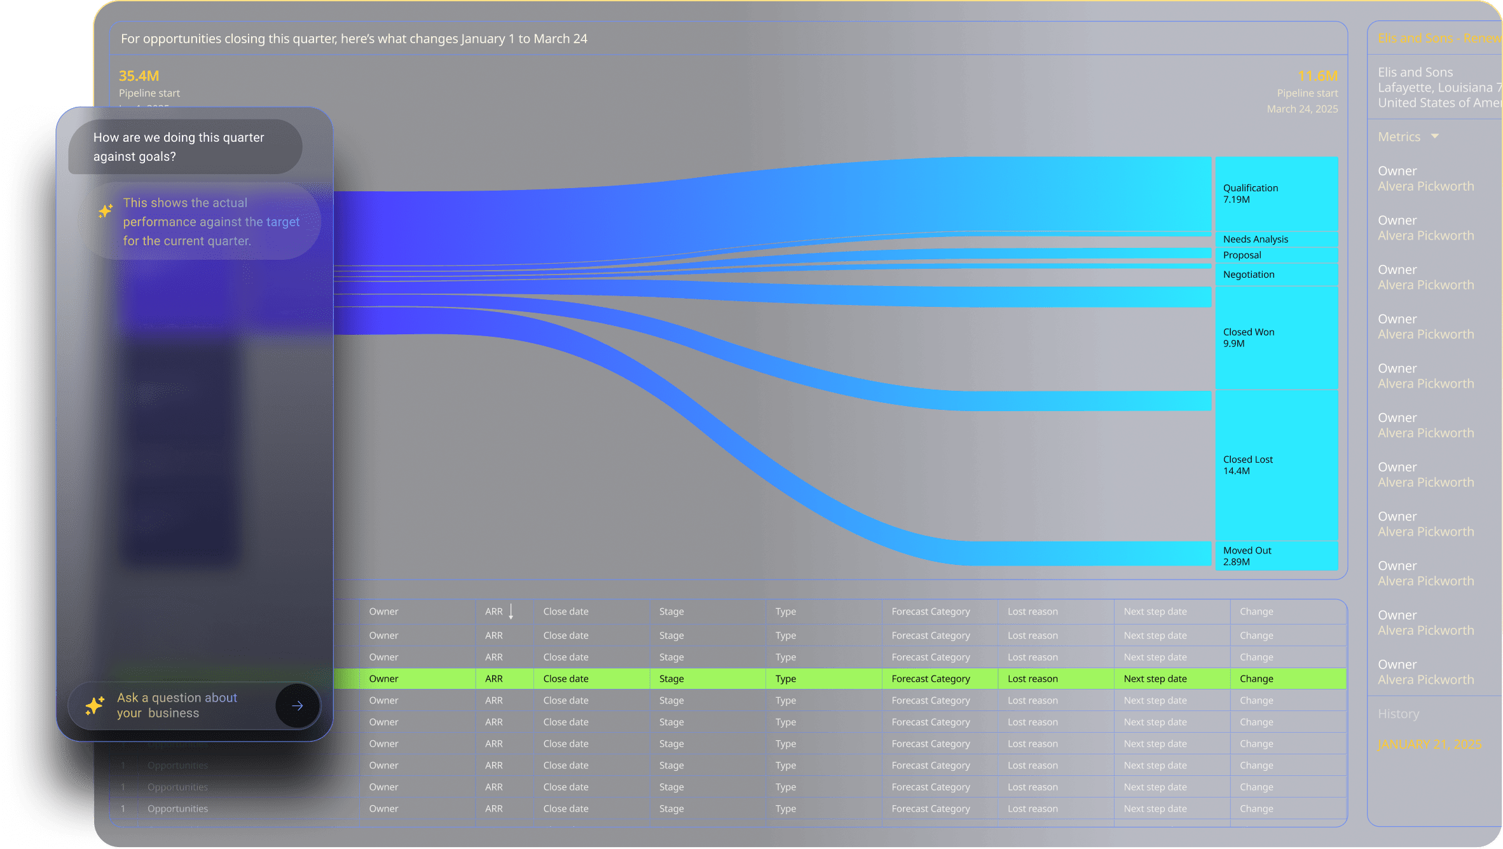Select the Needs Analysis node

pos(1277,239)
